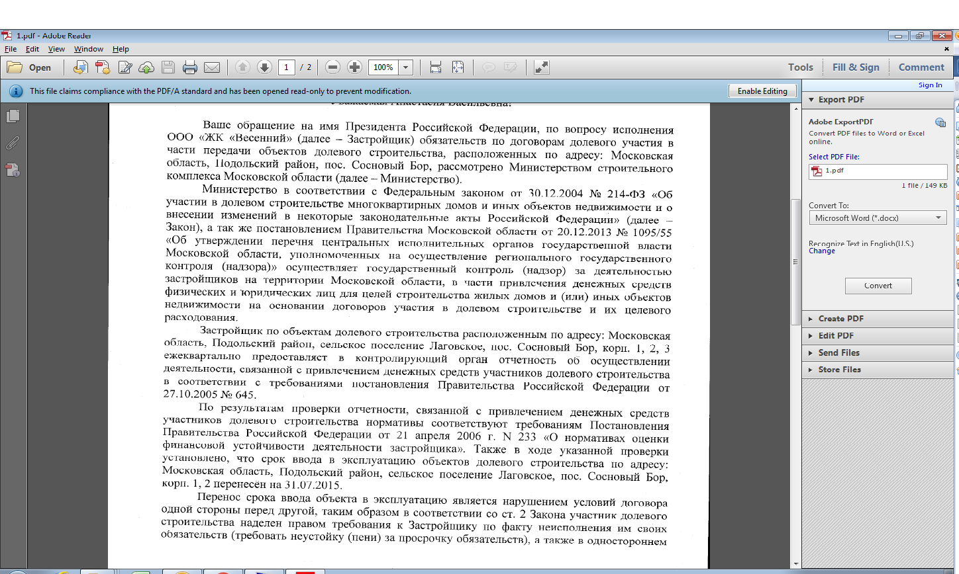Open the zoom level dropdown arrow

point(406,67)
